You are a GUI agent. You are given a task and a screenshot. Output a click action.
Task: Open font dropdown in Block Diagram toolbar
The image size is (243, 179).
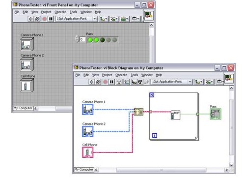tap(172, 82)
